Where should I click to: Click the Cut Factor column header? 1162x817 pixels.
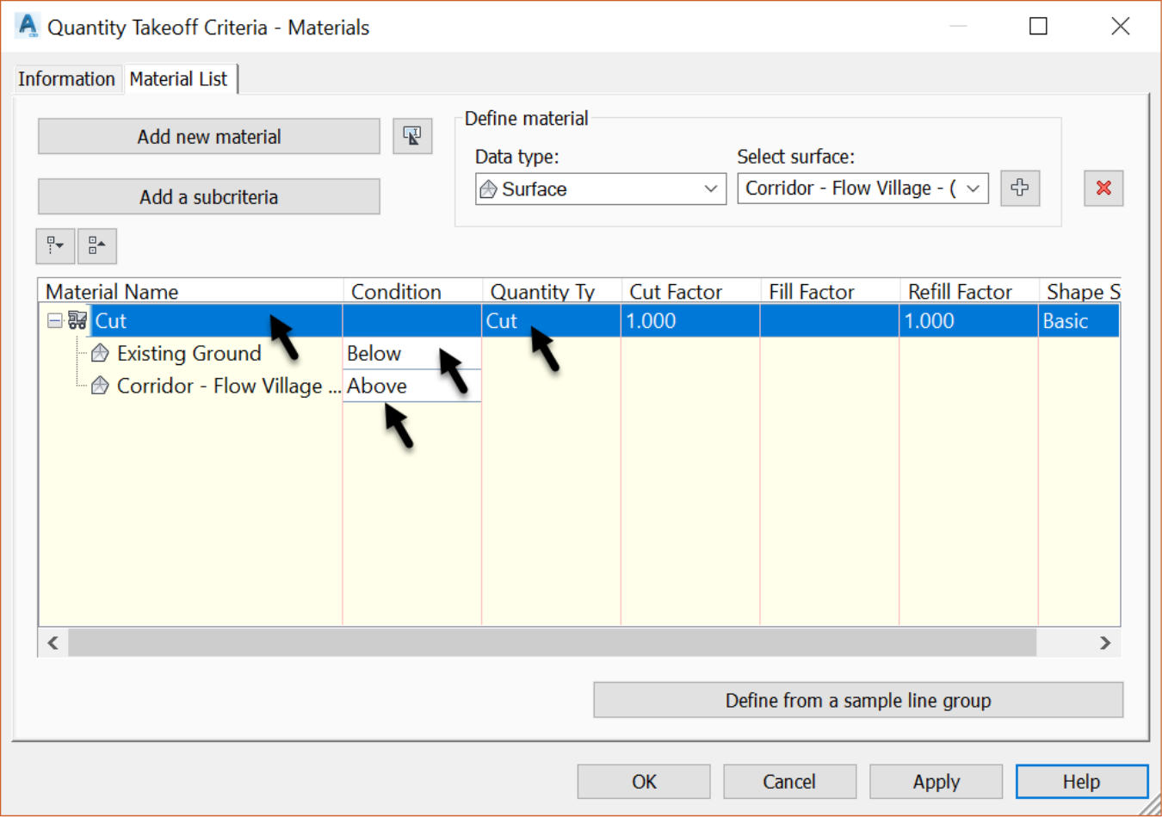[x=691, y=291]
